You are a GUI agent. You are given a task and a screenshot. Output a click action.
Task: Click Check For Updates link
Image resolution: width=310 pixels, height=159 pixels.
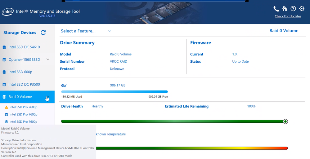[x=288, y=16]
